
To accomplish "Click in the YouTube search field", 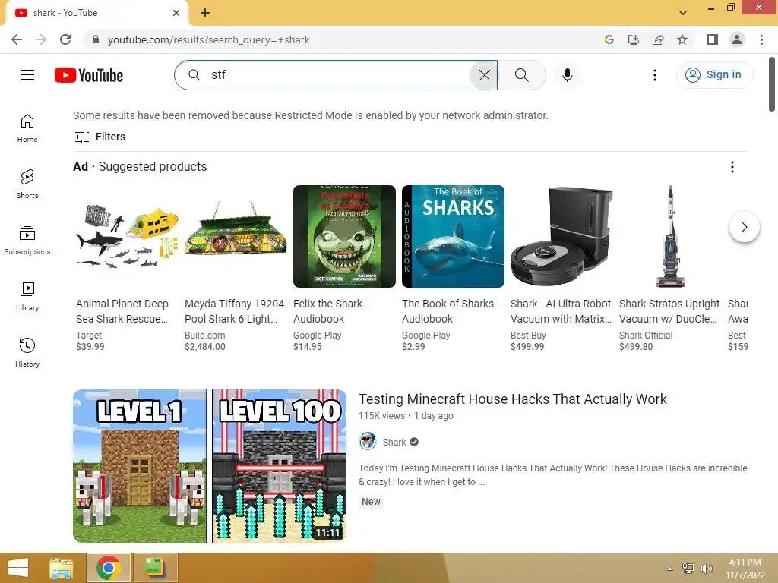I will point(337,75).
